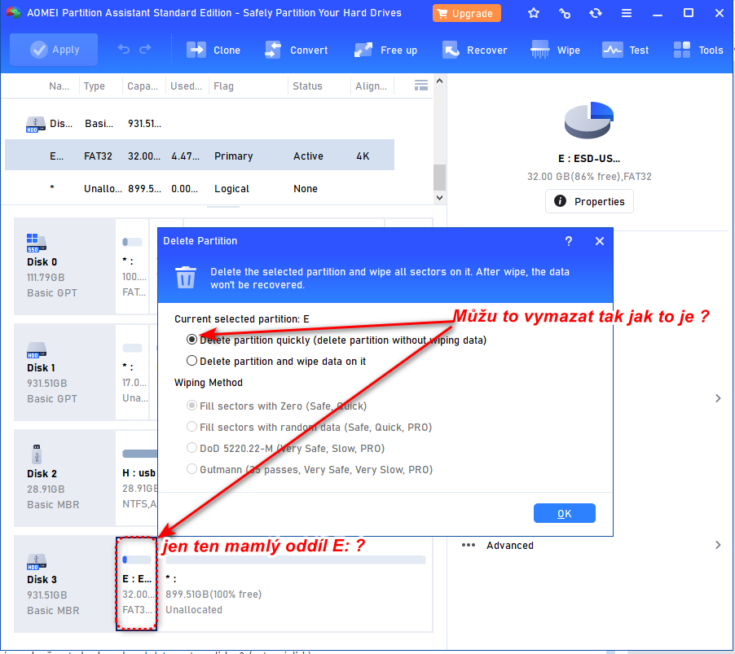Open the Wipe tool
This screenshot has height=654, width=735.
click(x=556, y=50)
